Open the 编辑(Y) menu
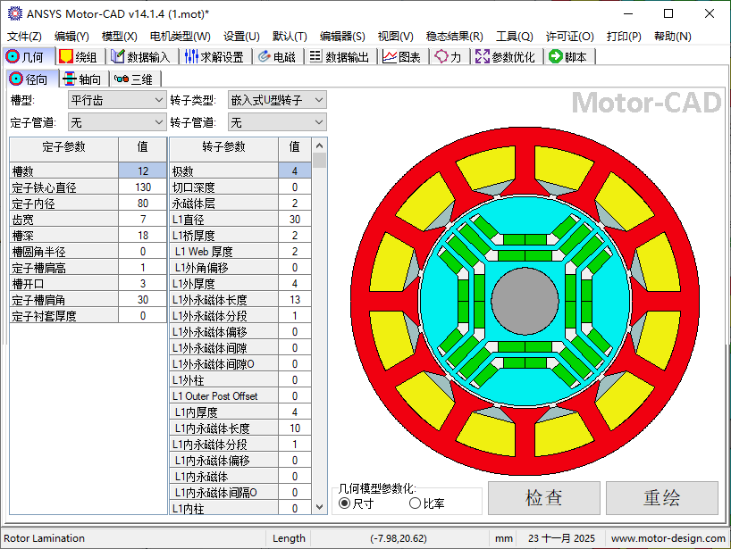The height and width of the screenshot is (549, 731). (71, 37)
